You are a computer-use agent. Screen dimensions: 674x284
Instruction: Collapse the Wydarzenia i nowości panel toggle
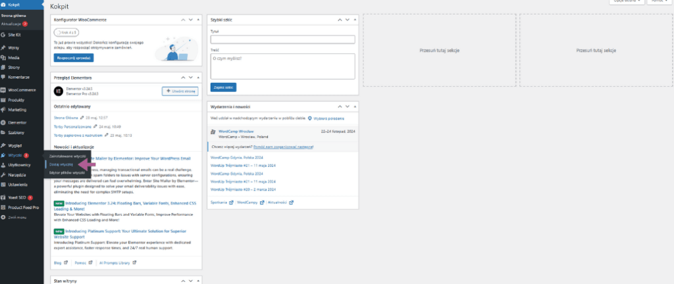click(x=355, y=106)
